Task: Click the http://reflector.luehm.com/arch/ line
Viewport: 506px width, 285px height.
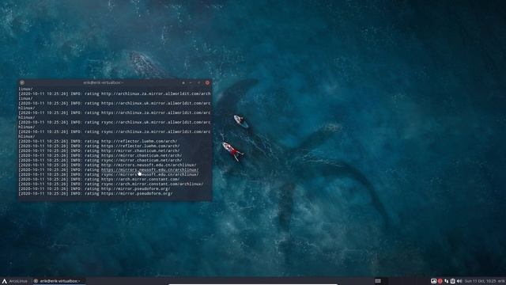Action: coord(139,141)
